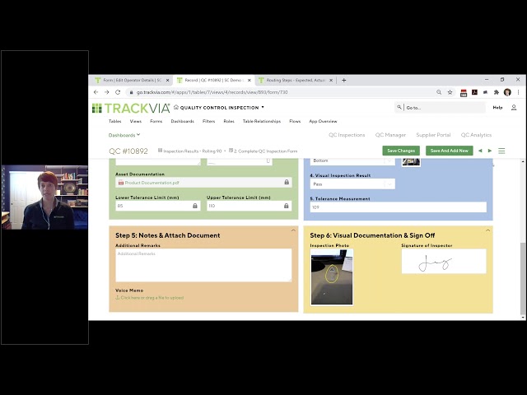Open the Visual Inspection Result dropdown
This screenshot has height=395, width=527.
point(352,184)
